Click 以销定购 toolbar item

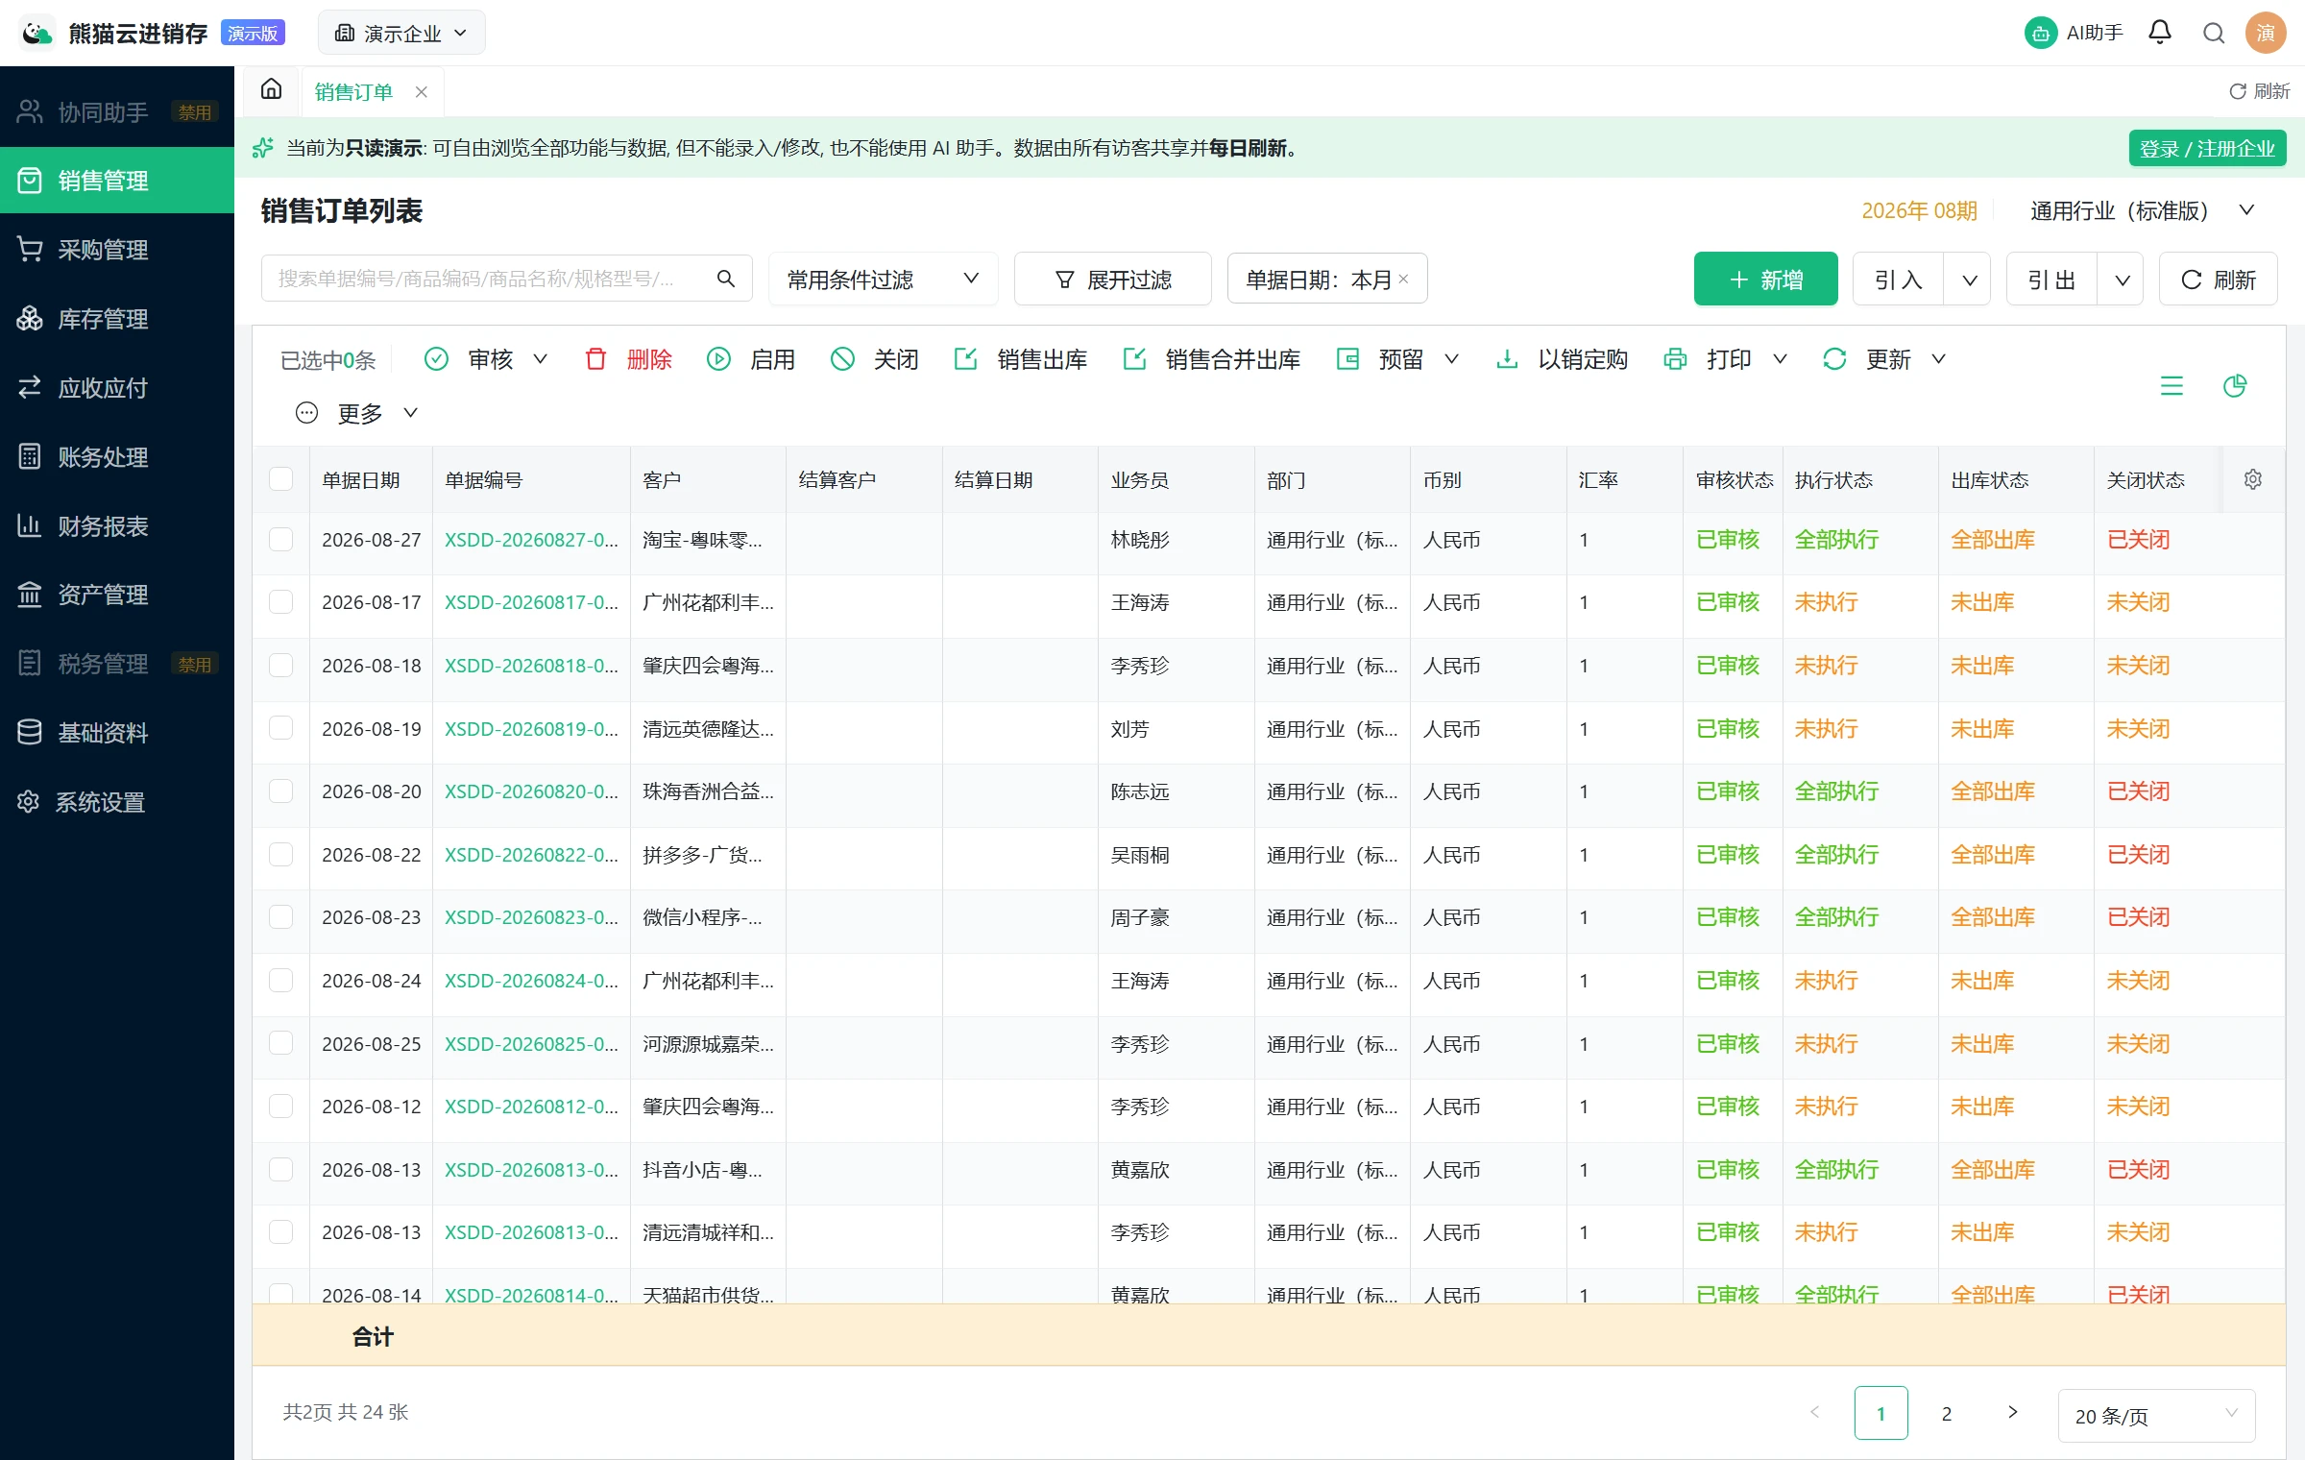point(1561,359)
